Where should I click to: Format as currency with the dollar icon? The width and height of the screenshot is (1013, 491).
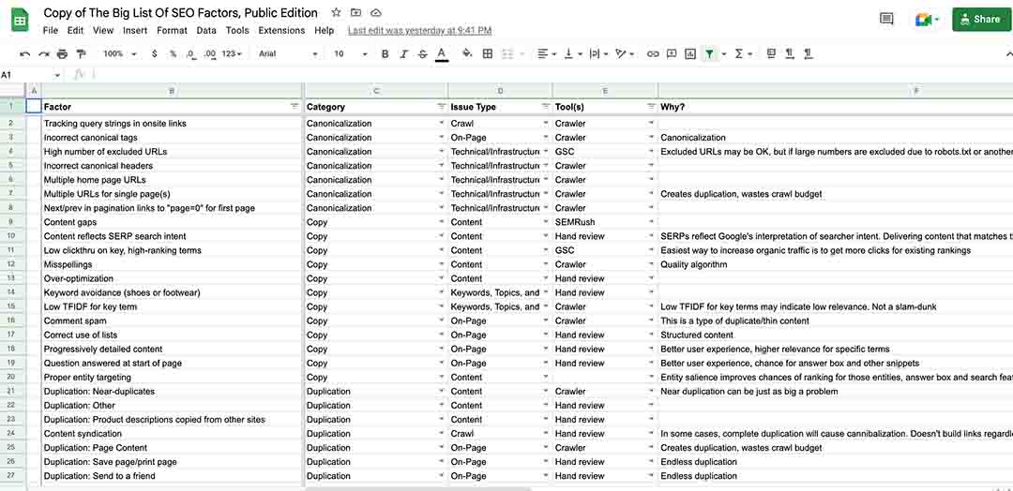[155, 54]
